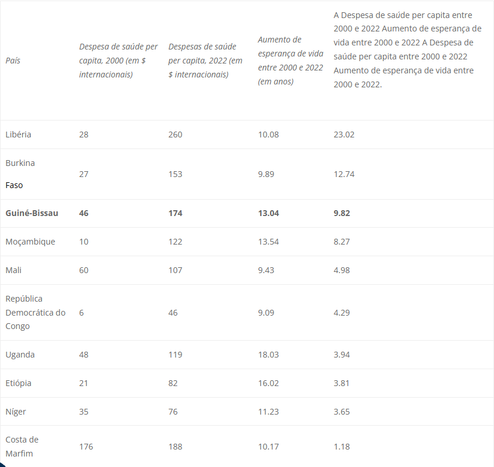Click the Burkina Faso row label
Viewport: 494px width, 467px height.
tap(20, 174)
